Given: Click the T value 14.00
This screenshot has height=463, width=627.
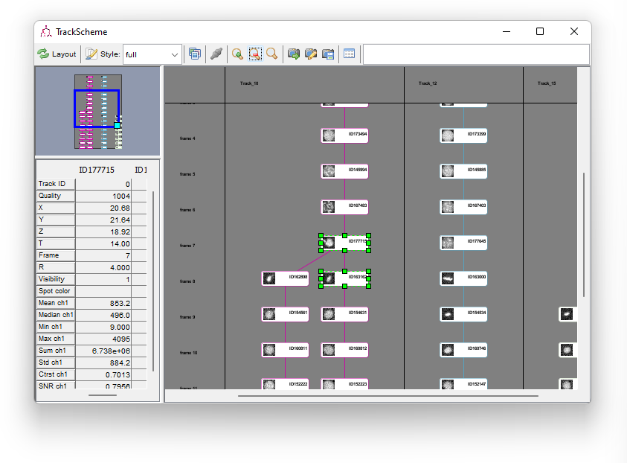Looking at the screenshot, I should point(103,243).
